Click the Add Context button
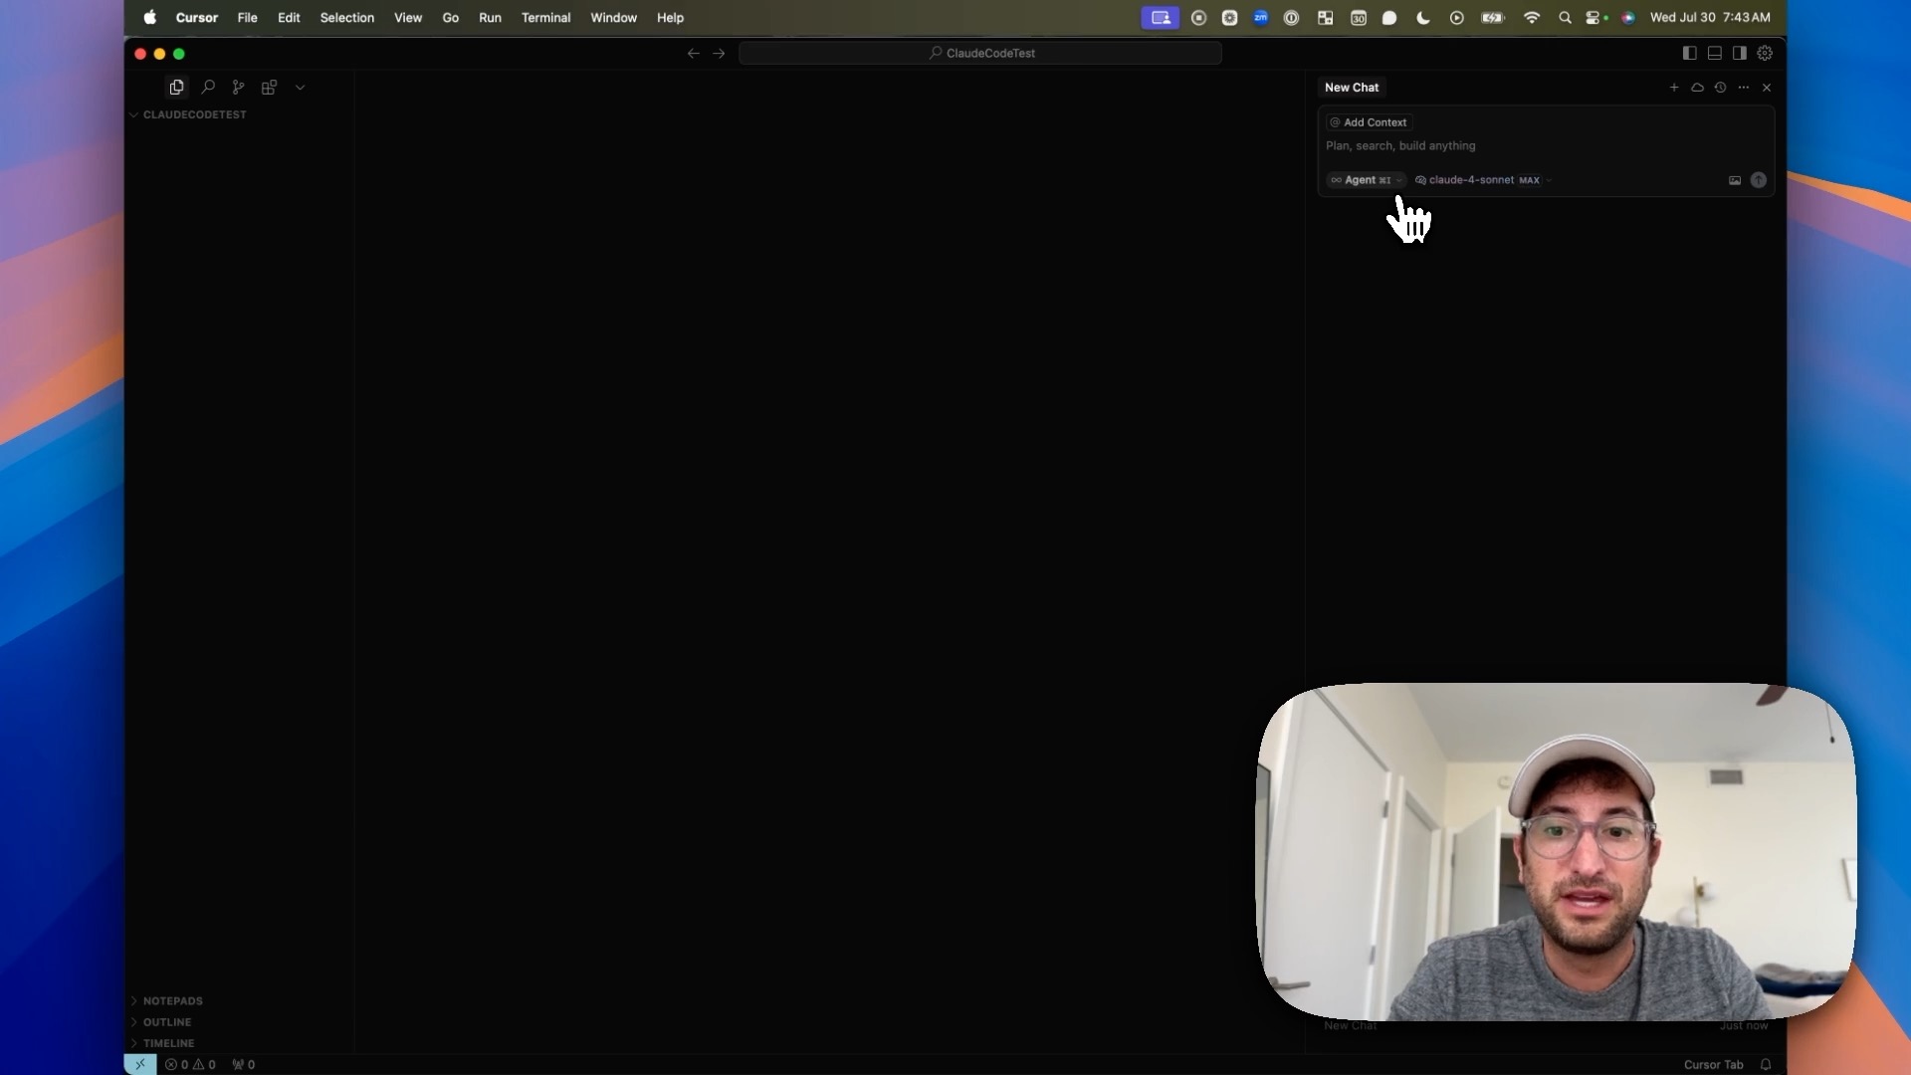 [x=1369, y=122]
